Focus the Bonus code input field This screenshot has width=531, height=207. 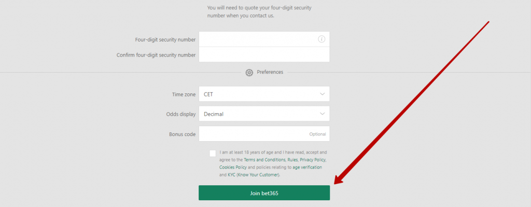(x=264, y=134)
